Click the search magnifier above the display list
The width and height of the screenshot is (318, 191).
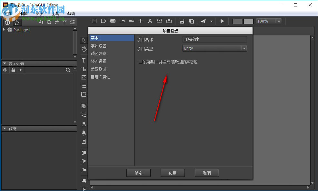click(x=68, y=70)
